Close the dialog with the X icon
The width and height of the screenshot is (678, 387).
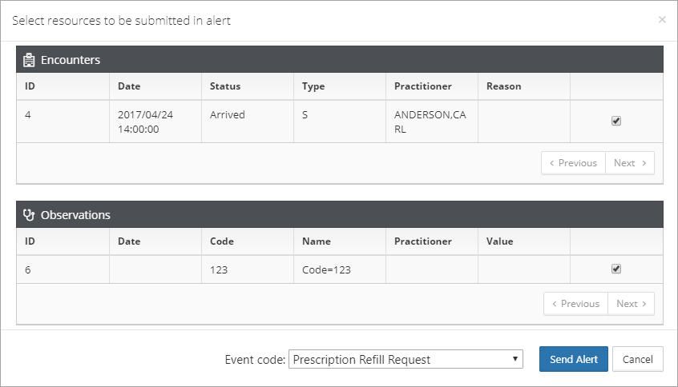tap(662, 19)
